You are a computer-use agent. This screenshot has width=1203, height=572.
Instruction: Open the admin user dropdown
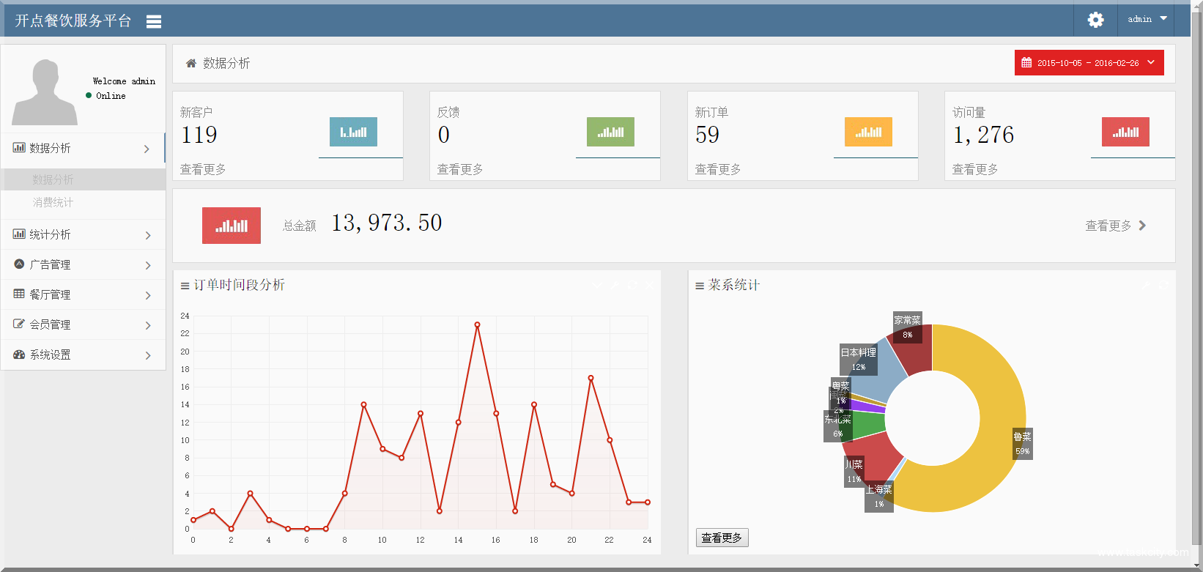pyautogui.click(x=1147, y=19)
